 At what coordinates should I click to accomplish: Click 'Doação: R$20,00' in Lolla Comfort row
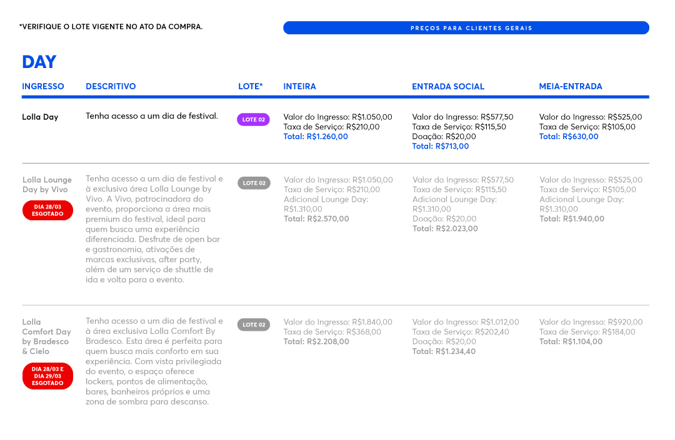point(444,341)
